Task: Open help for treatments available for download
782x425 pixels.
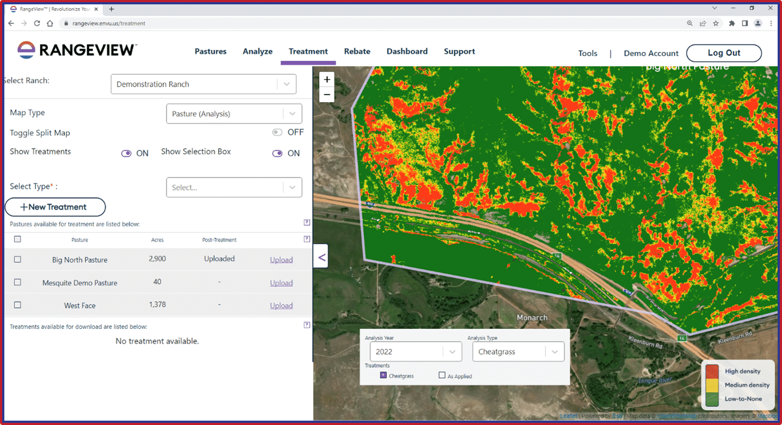Action: (x=307, y=324)
